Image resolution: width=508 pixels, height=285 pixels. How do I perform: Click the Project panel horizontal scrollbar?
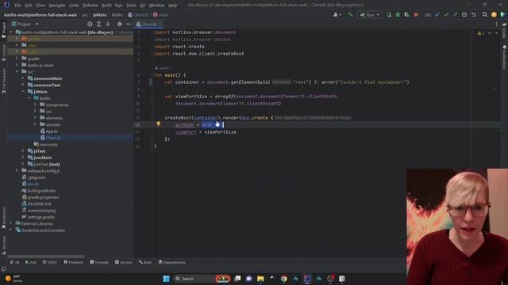(46, 256)
